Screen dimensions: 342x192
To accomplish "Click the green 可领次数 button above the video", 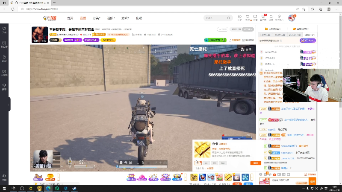I will 215,40.
